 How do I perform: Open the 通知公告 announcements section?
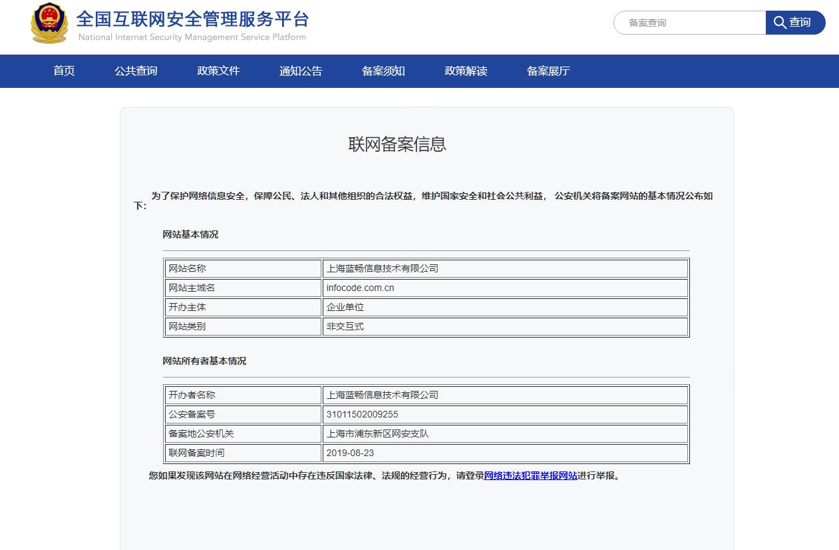tap(300, 71)
